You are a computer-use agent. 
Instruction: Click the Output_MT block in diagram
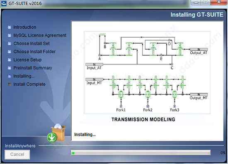click(x=199, y=95)
